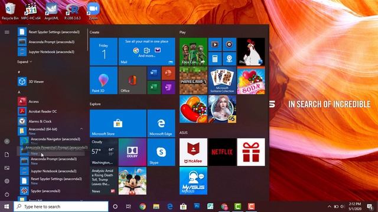Viewport: 378px width, 212px height.
Task: Open the Minecraft tile
Action: click(x=193, y=80)
